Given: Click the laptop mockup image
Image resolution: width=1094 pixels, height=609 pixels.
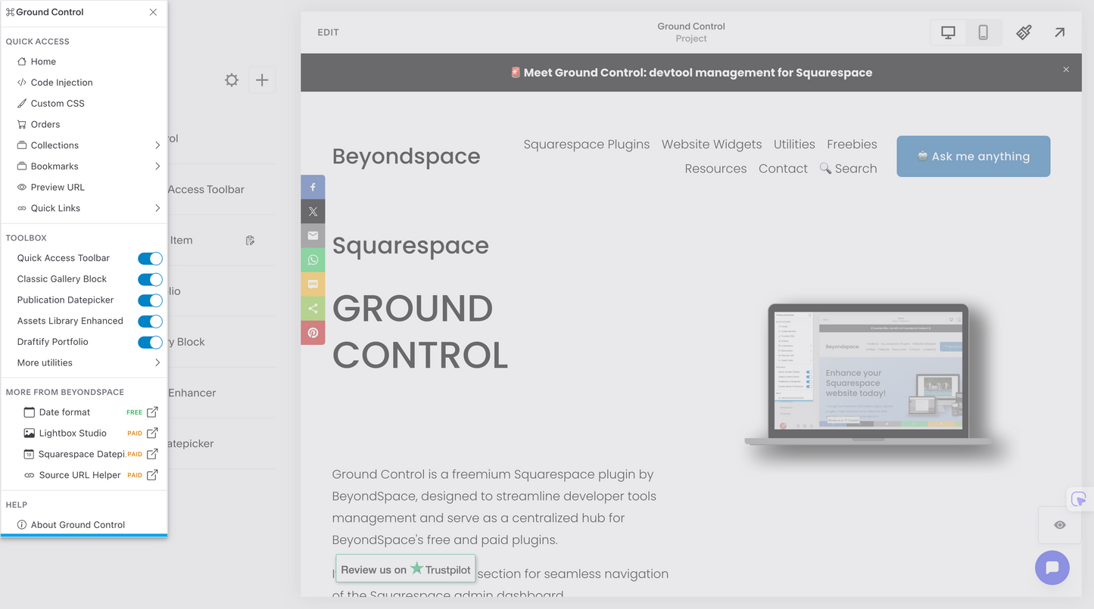Looking at the screenshot, I should pos(868,375).
